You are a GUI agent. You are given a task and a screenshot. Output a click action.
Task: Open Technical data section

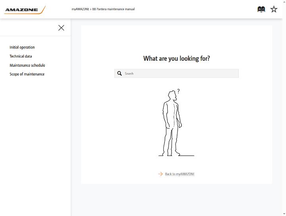coord(21,56)
